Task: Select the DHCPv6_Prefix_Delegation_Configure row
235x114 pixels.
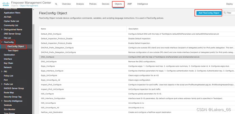Action: (137, 48)
